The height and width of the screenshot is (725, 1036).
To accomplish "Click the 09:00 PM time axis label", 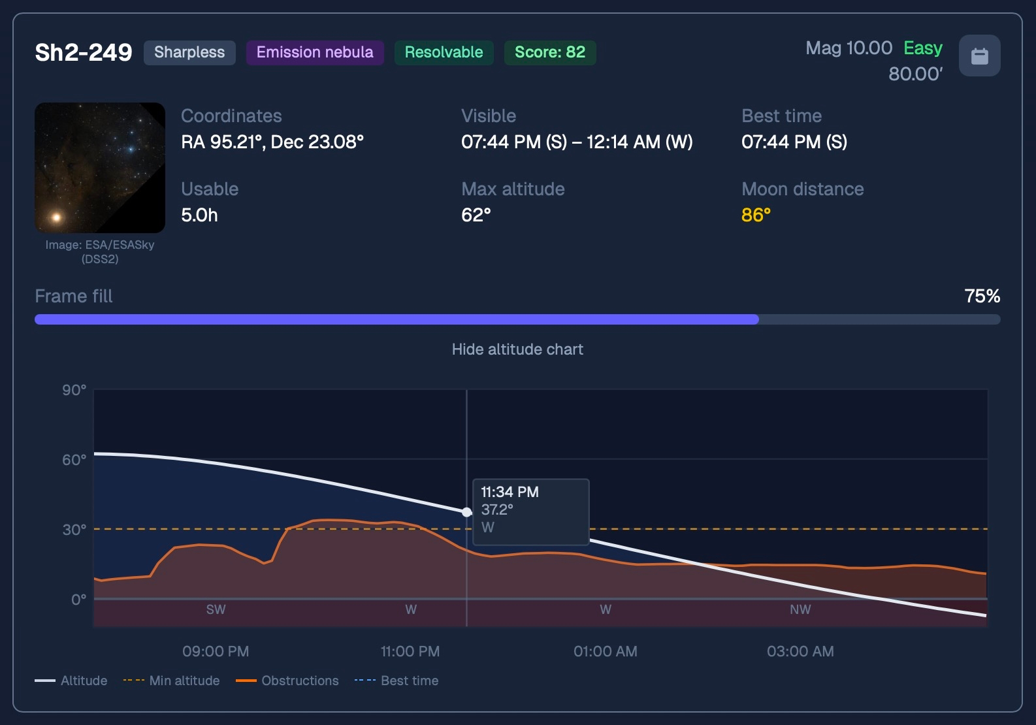I will (x=216, y=651).
